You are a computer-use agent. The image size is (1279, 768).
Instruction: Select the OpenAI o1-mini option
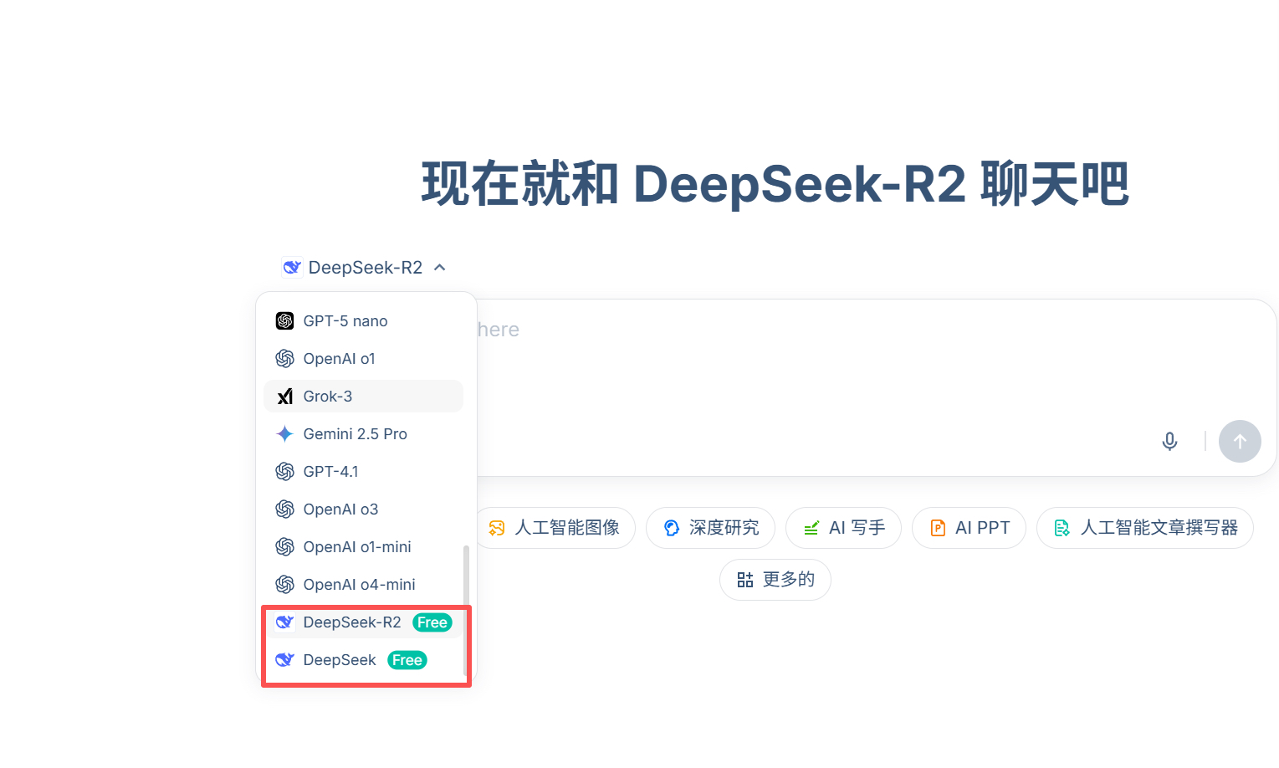(363, 547)
